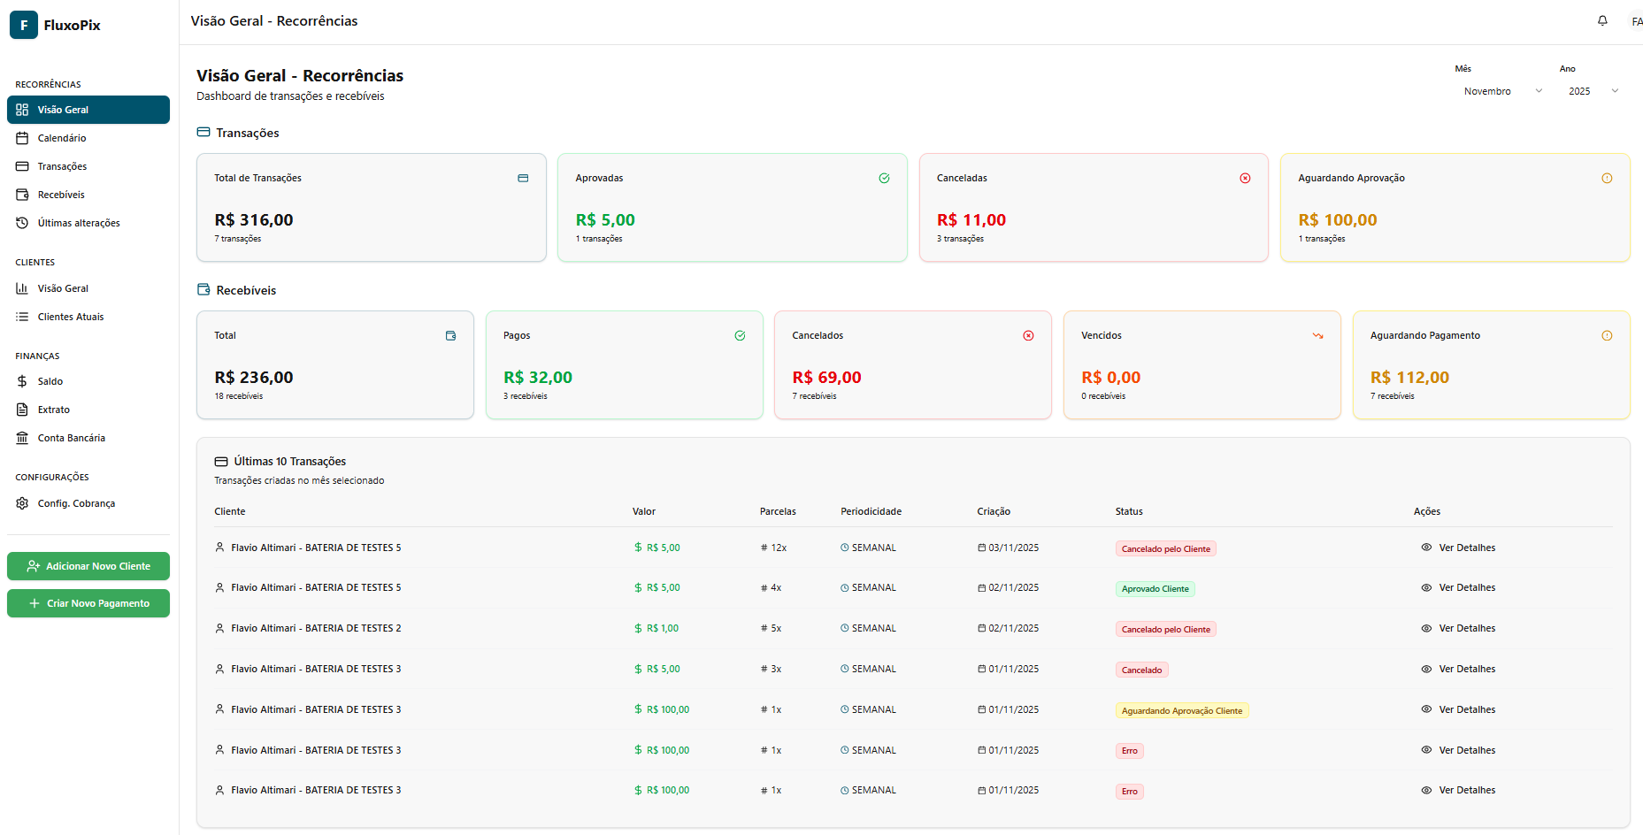This screenshot has height=835, width=1643.
Task: Click the Vencidos trending-down icon
Action: pyautogui.click(x=1317, y=336)
